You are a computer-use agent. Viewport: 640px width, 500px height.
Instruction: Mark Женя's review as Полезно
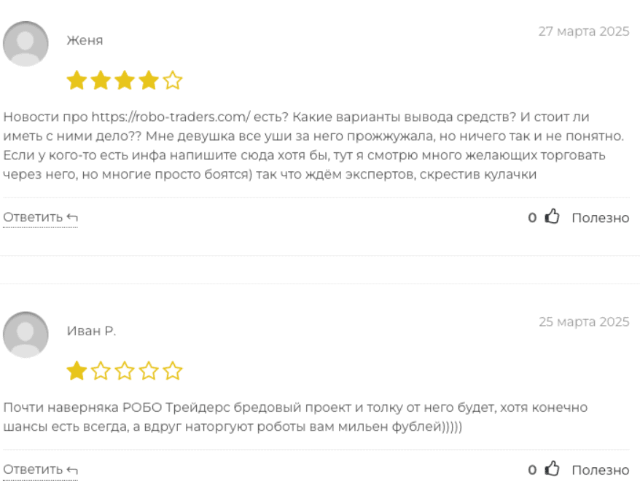(600, 217)
